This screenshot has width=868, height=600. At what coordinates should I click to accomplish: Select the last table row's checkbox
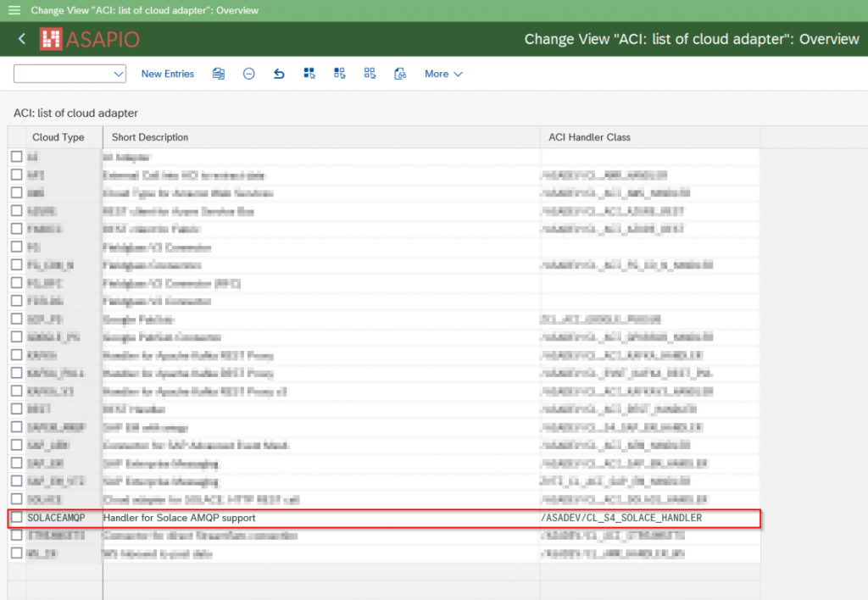click(17, 553)
